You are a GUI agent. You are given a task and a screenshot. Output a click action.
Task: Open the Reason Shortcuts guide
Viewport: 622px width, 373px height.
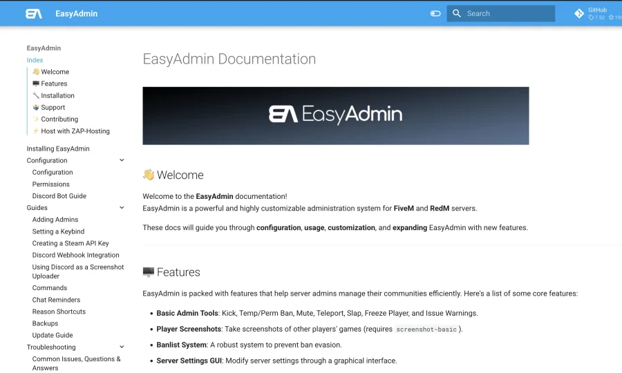tap(59, 312)
